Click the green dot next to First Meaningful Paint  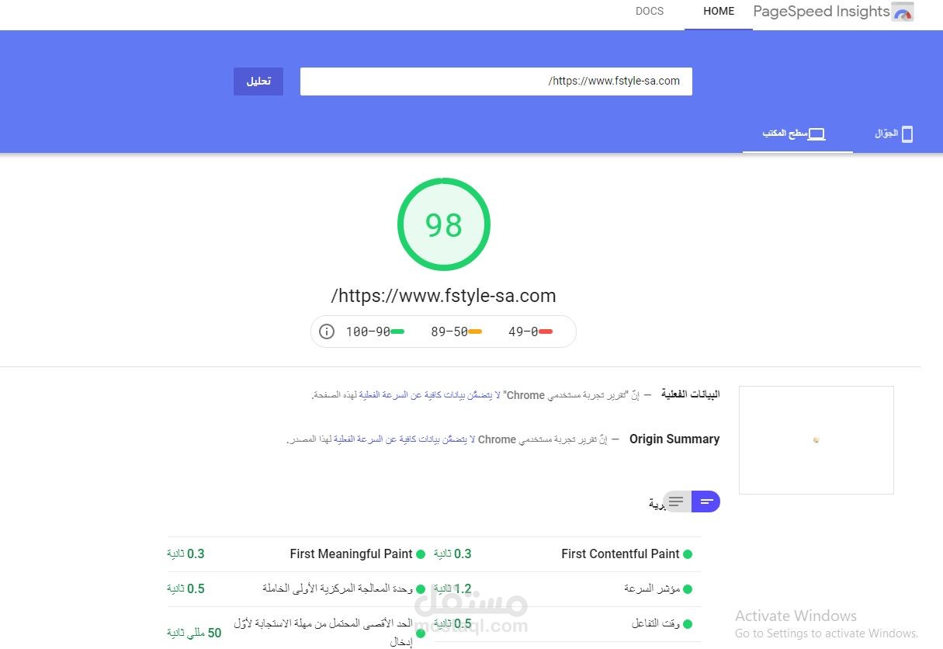coord(421,554)
